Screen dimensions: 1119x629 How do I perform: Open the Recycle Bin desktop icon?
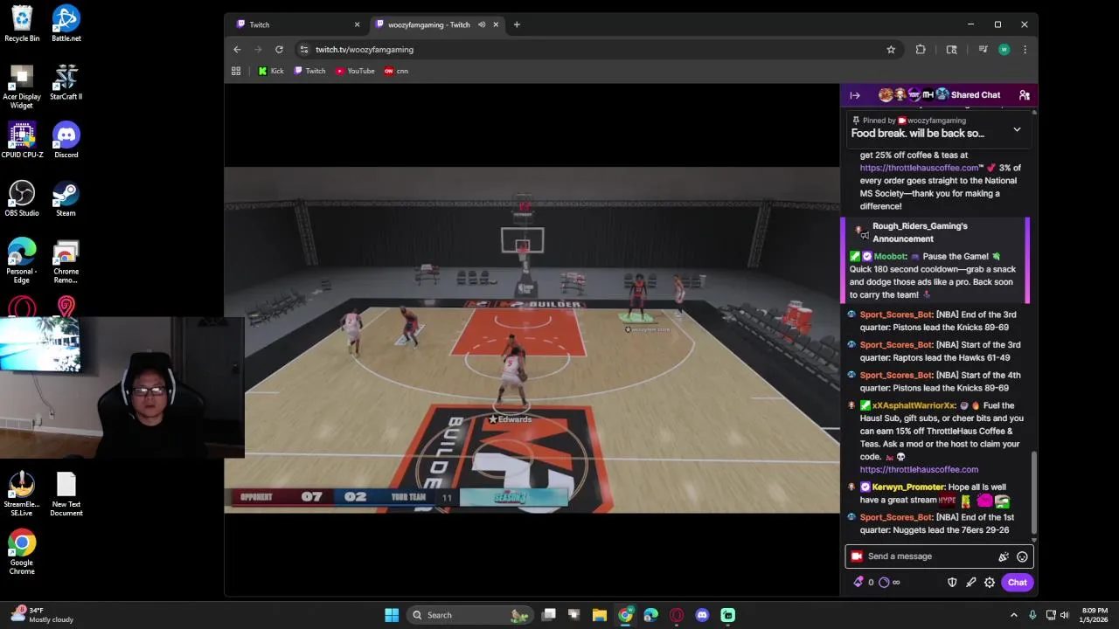(22, 24)
